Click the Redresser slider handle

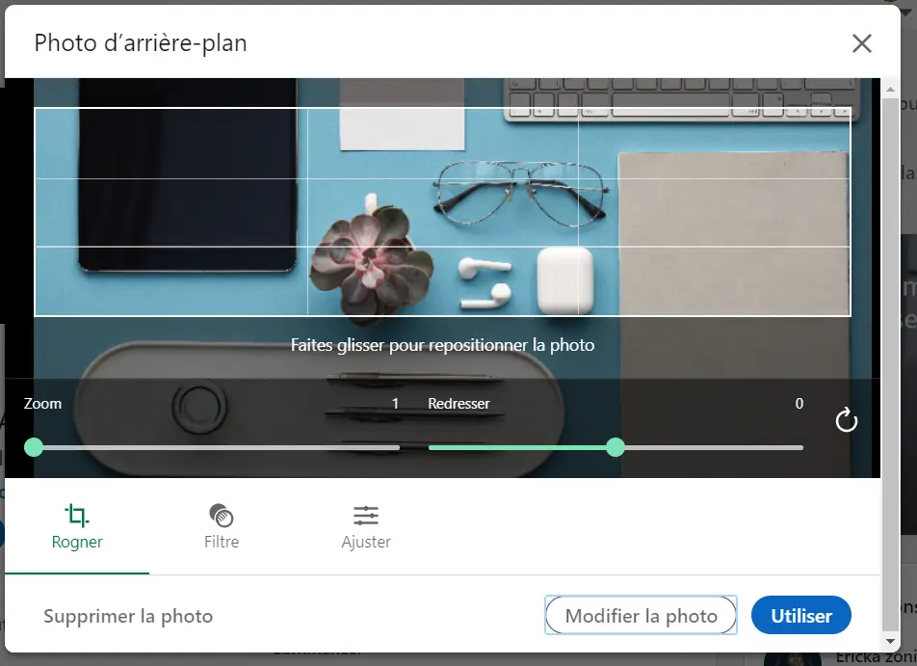[616, 447]
